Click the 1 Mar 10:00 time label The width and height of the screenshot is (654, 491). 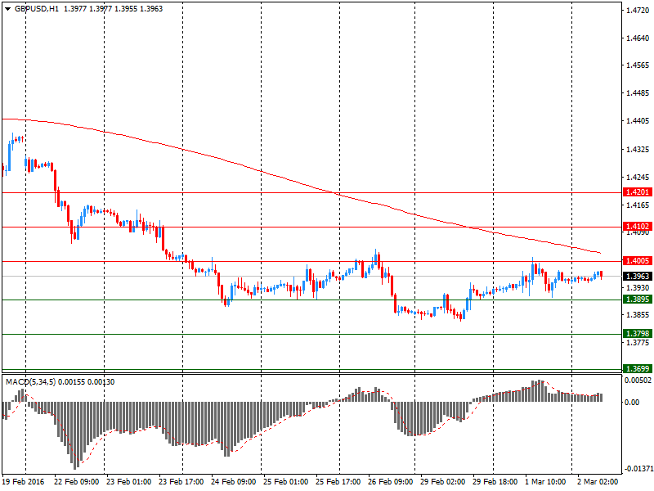coord(545,481)
